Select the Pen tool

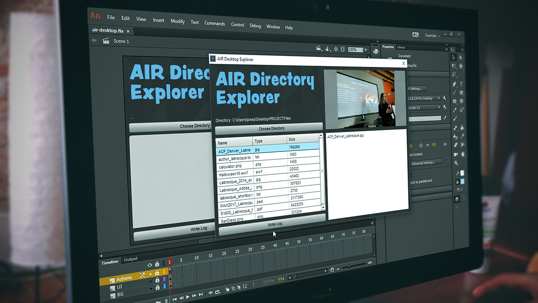455,84
